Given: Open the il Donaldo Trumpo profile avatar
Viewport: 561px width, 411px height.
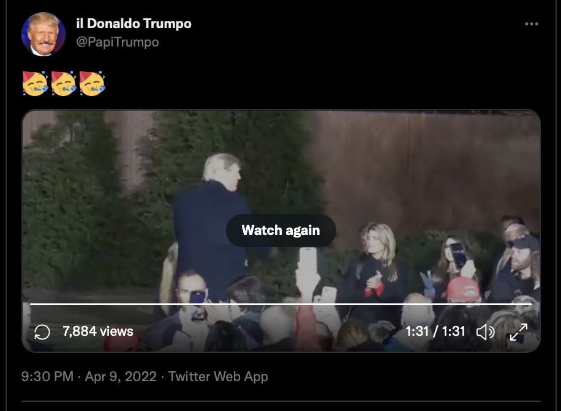Looking at the screenshot, I should (43, 34).
